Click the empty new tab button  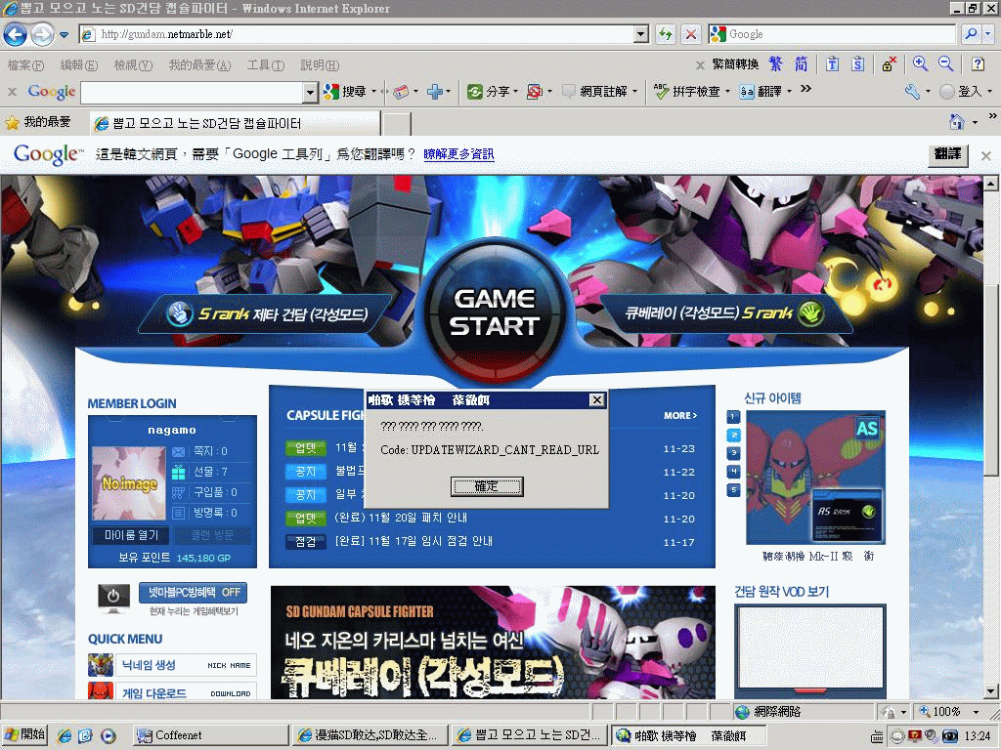(x=396, y=123)
